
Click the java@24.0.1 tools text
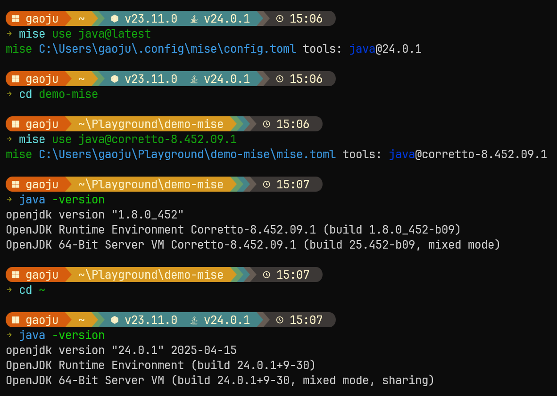385,49
